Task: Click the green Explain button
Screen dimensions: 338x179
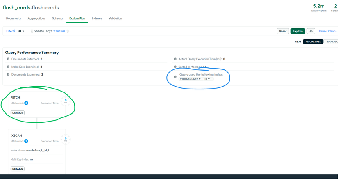Action: point(298,31)
